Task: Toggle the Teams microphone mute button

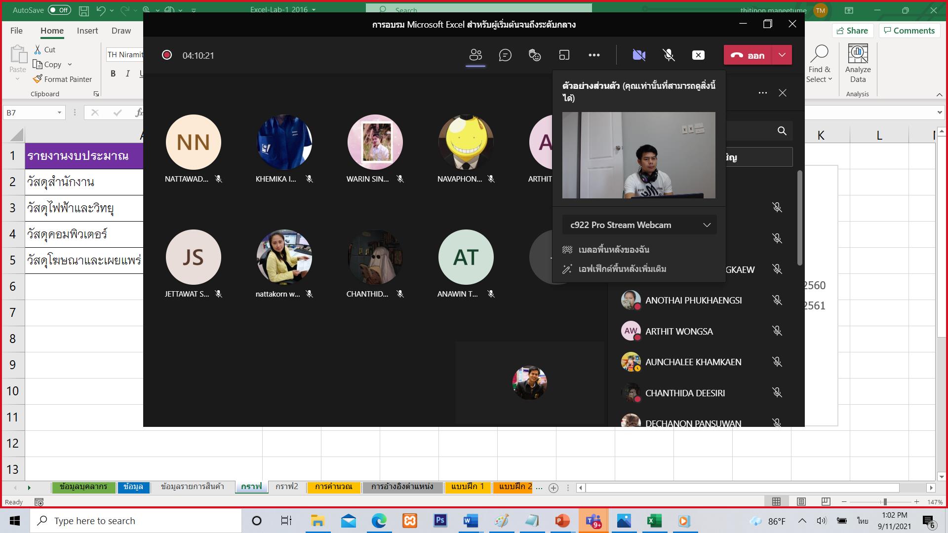Action: point(669,55)
